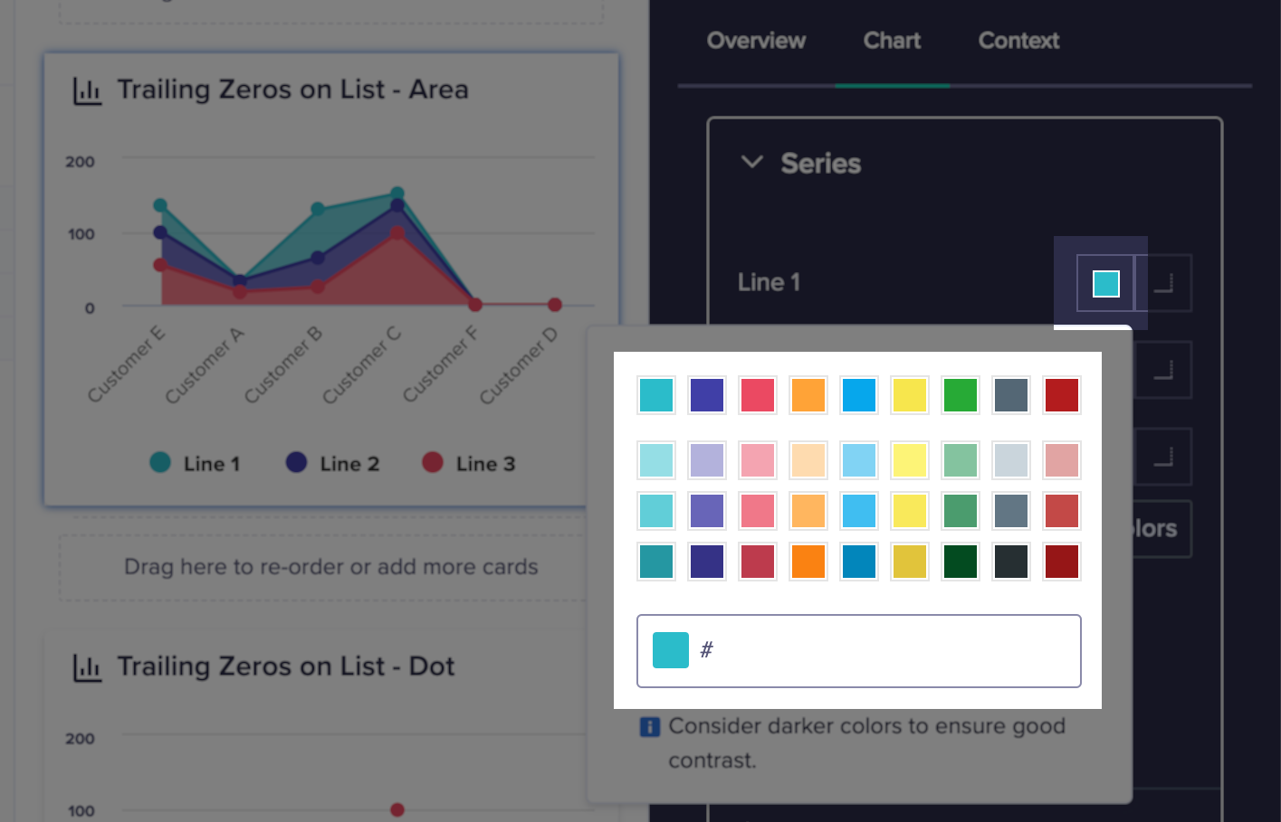This screenshot has width=1281, height=822.
Task: Select the dark navy swatch in the bottom row
Action: click(x=706, y=561)
